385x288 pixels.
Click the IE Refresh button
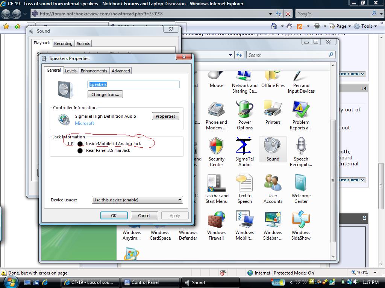tap(279, 14)
